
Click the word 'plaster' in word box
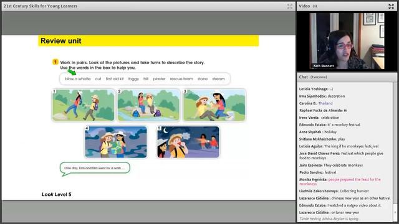[x=159, y=79]
